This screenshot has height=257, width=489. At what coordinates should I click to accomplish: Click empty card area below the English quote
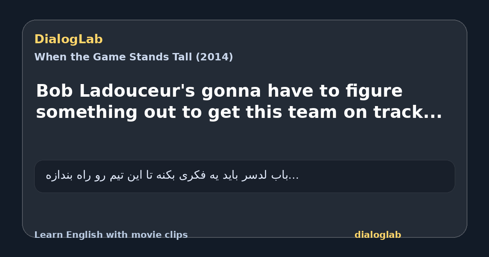tap(244, 141)
